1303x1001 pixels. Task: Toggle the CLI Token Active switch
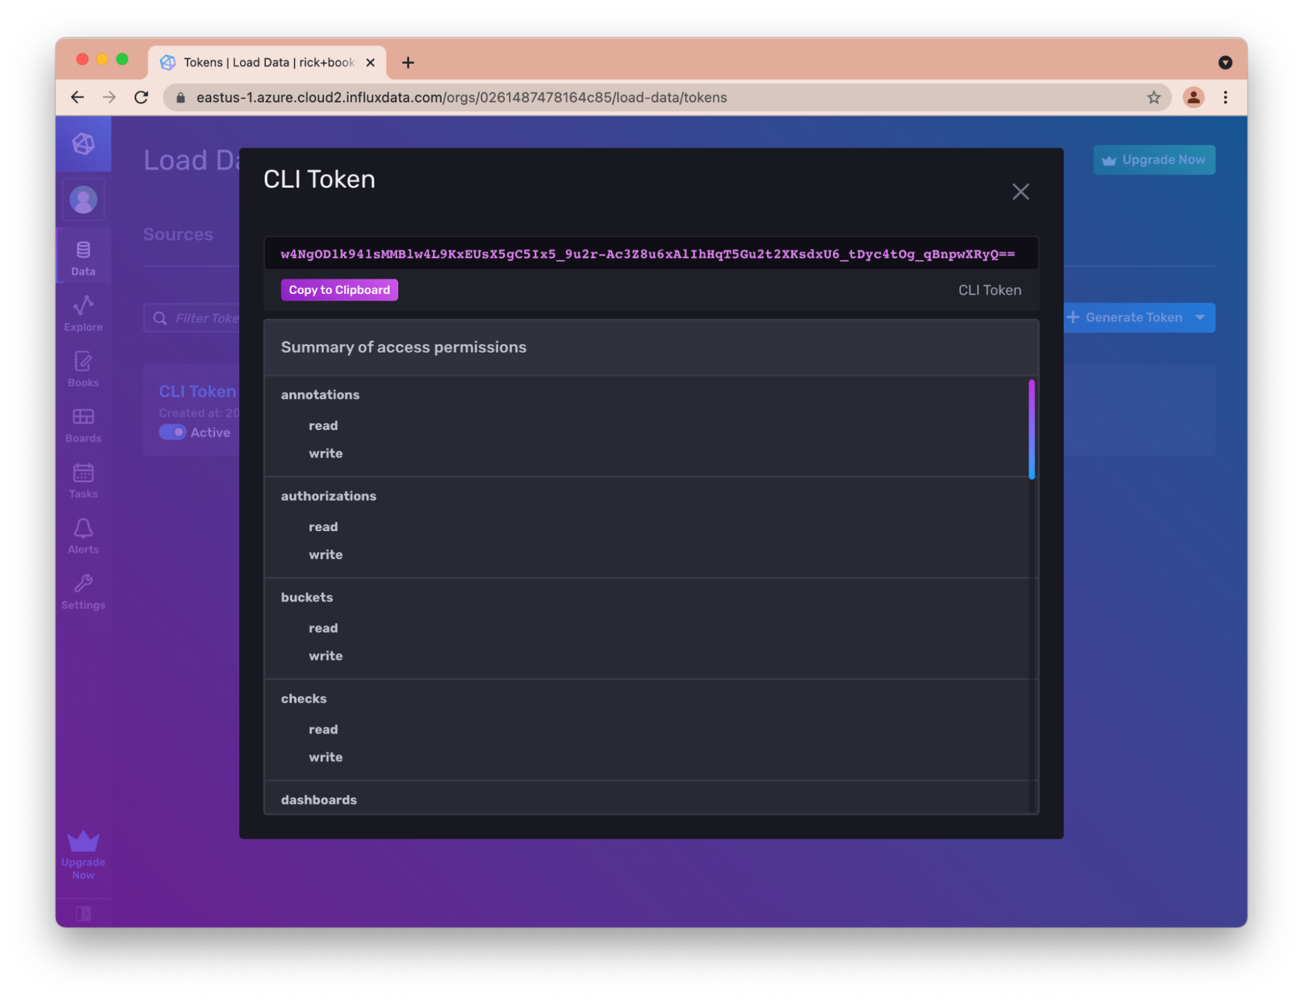[x=173, y=432]
